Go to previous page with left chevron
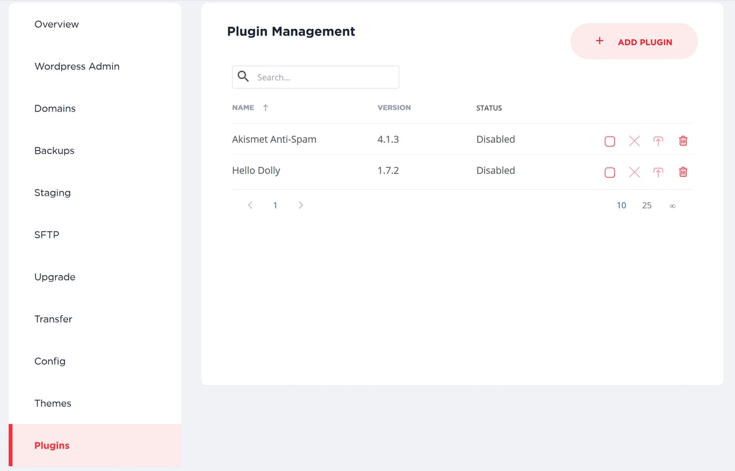 coord(250,205)
